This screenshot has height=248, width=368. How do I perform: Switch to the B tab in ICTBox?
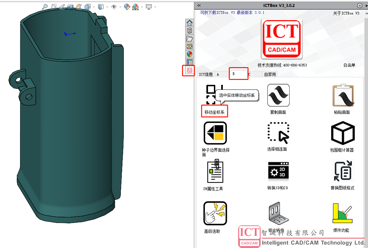tap(238, 74)
